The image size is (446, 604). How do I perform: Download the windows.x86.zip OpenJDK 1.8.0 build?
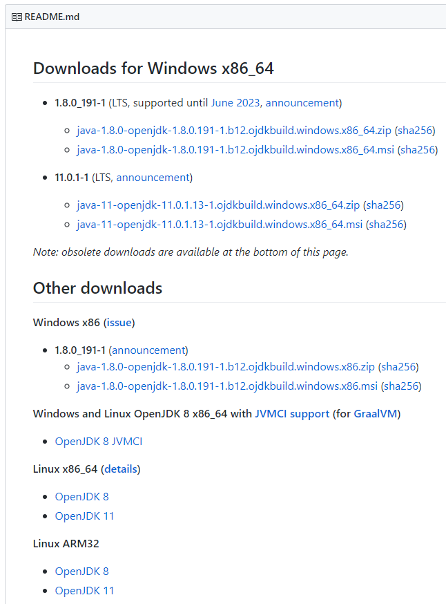pos(226,367)
